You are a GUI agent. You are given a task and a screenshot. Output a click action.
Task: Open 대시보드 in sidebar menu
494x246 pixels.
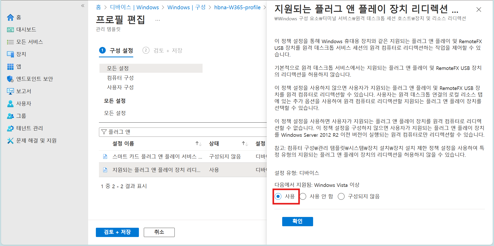point(26,30)
